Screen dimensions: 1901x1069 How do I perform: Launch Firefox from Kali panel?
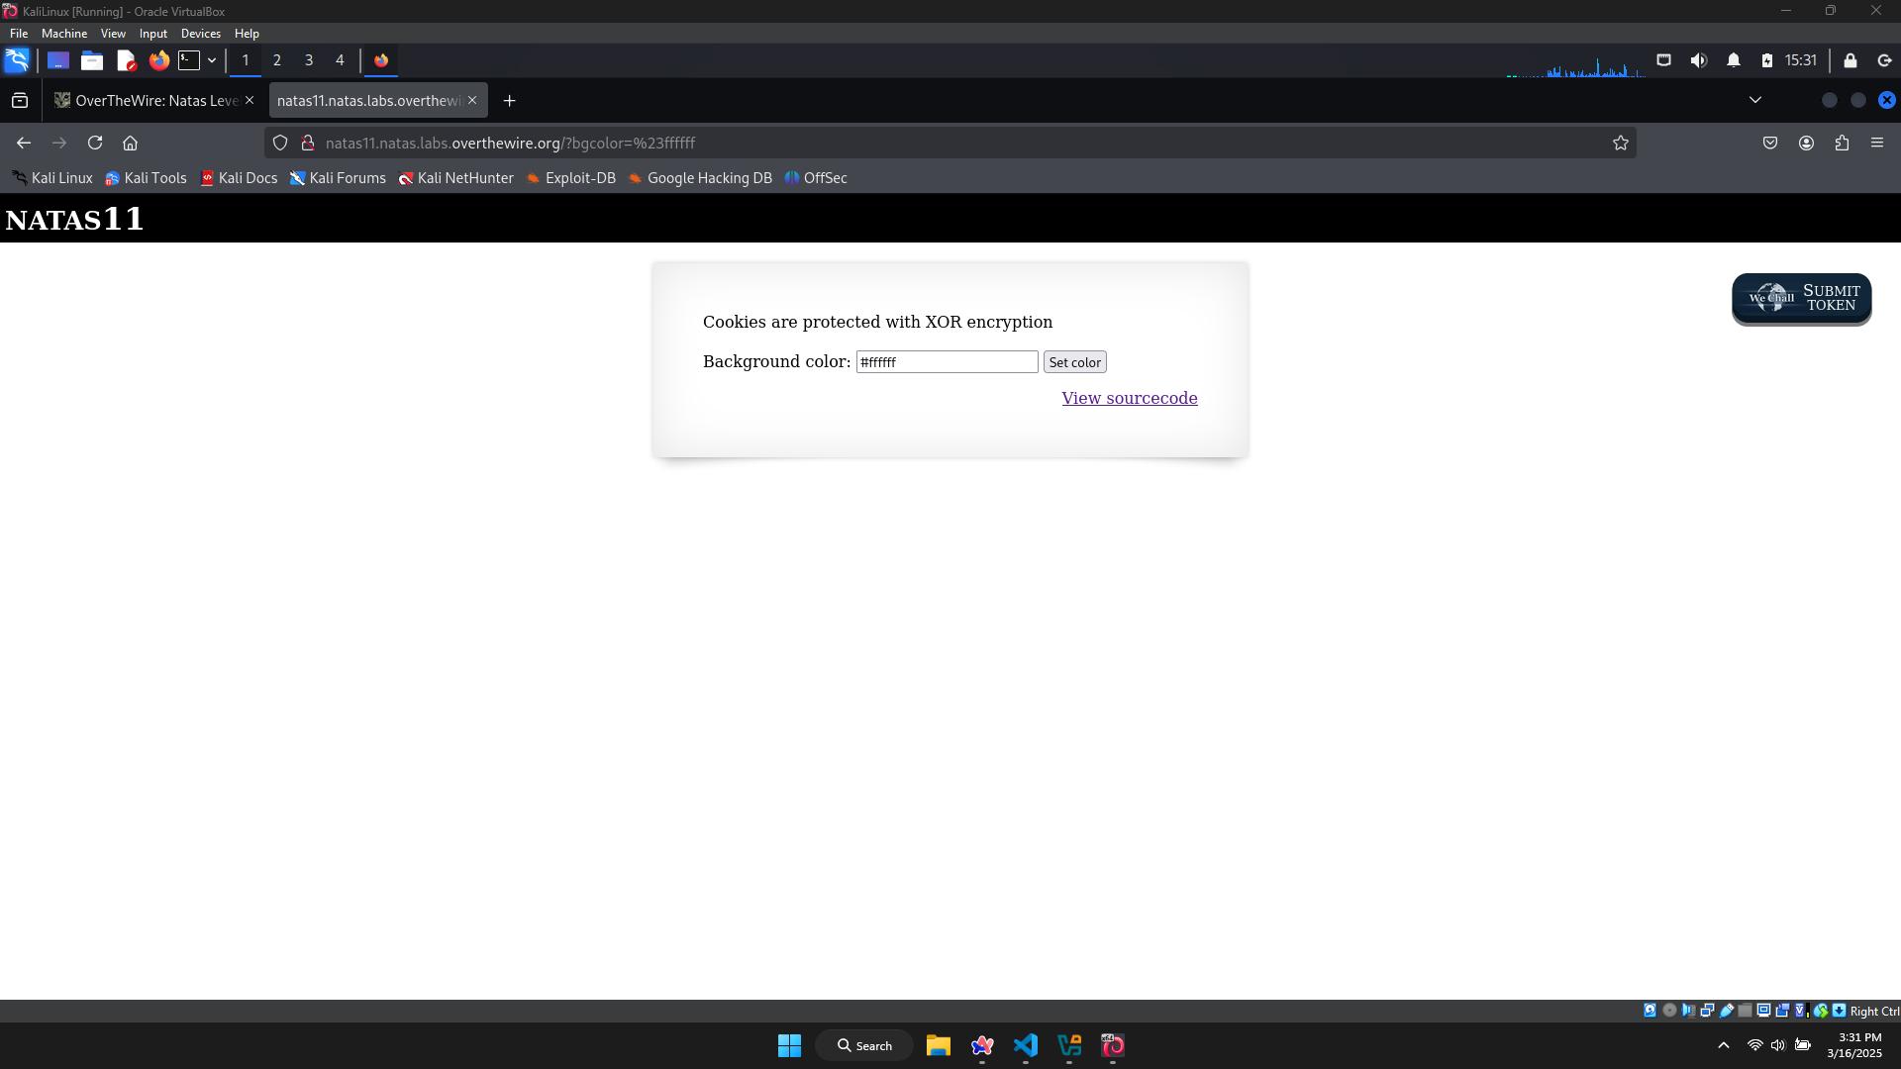pos(158,60)
